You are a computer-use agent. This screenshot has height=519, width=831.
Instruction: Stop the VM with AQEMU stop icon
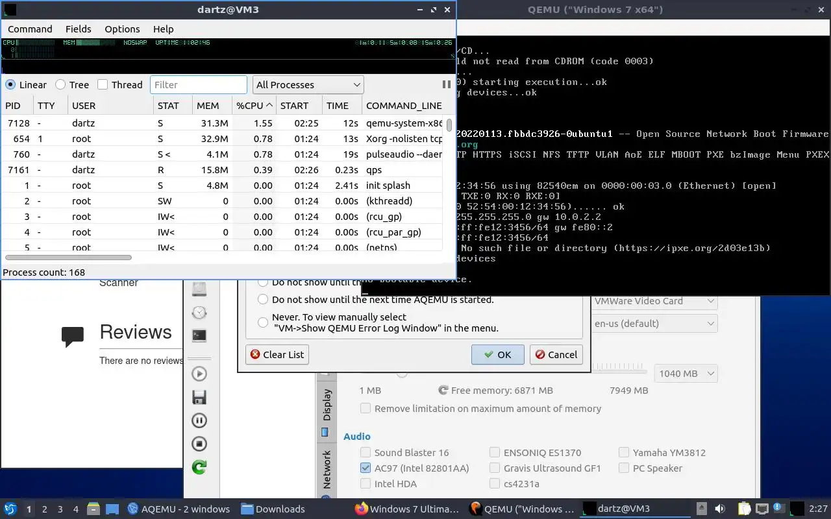click(199, 444)
